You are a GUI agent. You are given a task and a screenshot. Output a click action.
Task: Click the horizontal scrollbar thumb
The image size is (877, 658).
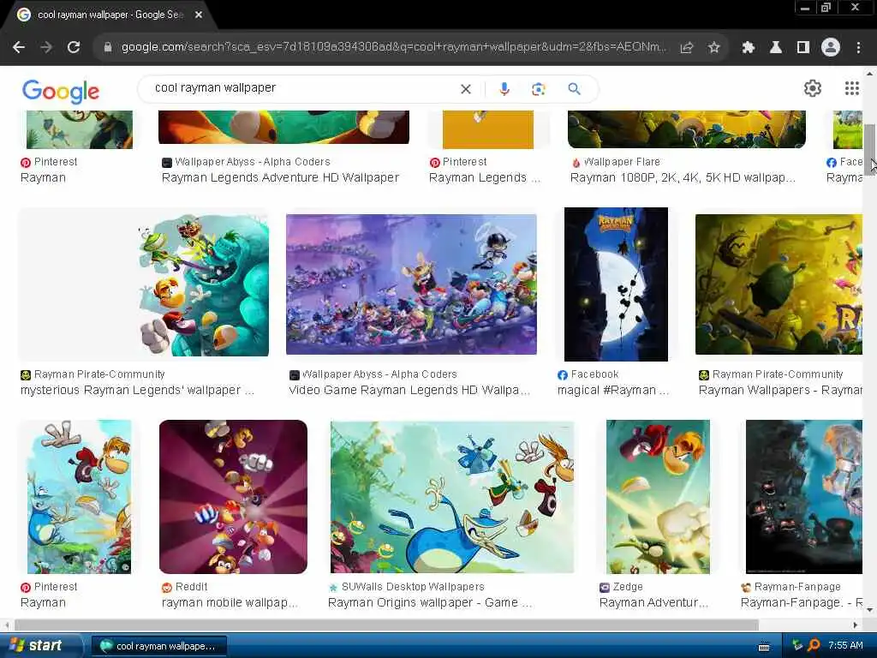tap(386, 625)
